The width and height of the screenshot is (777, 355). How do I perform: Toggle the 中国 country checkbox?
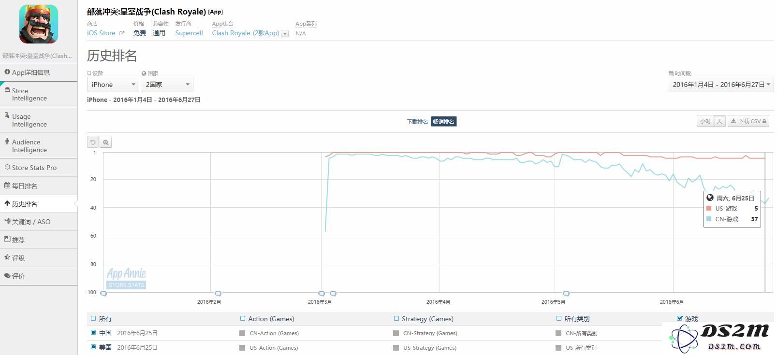click(x=93, y=332)
